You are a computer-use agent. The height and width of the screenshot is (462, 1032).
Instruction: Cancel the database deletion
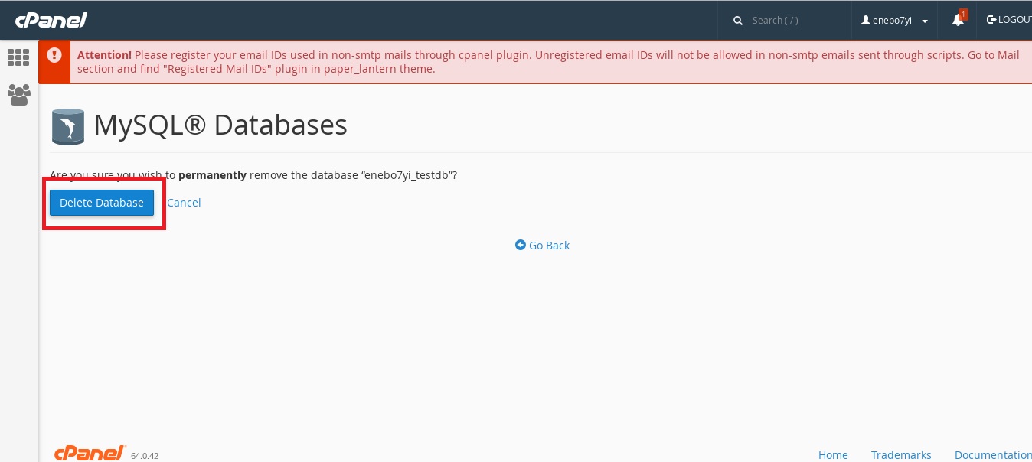tap(184, 203)
